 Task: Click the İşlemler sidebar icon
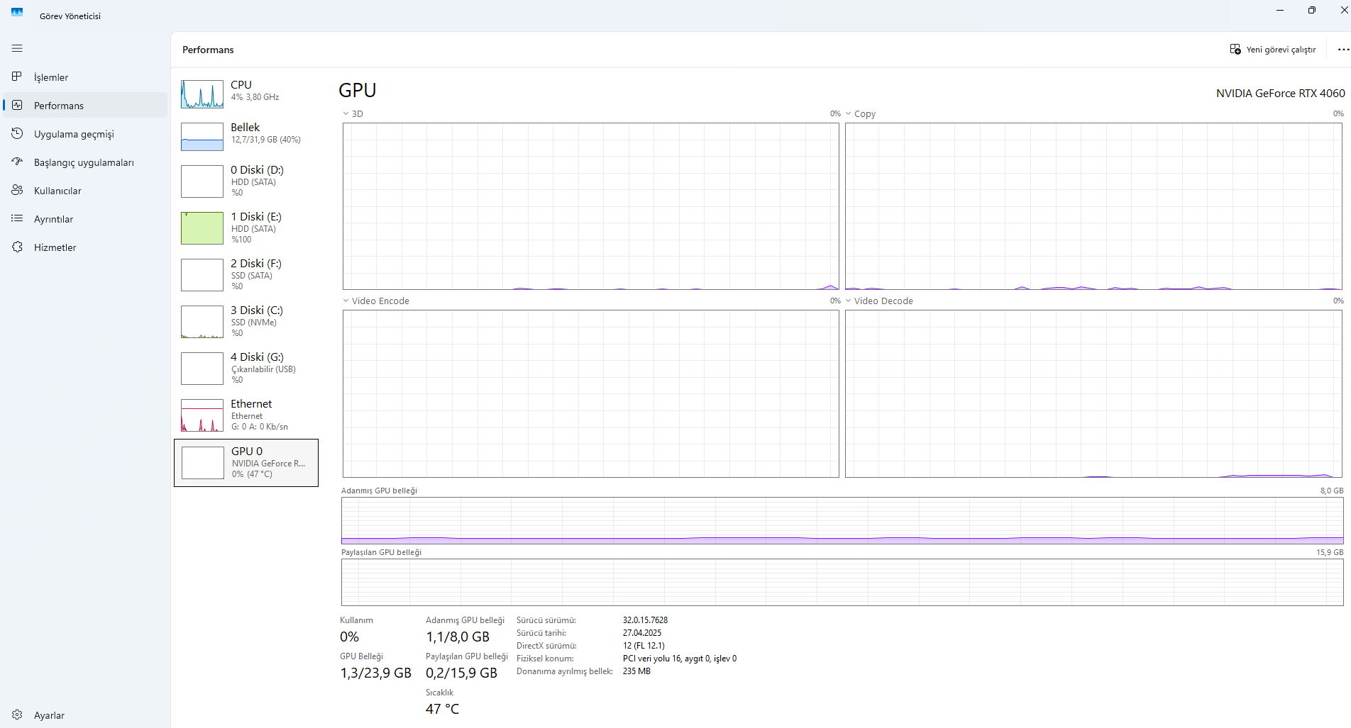[17, 77]
